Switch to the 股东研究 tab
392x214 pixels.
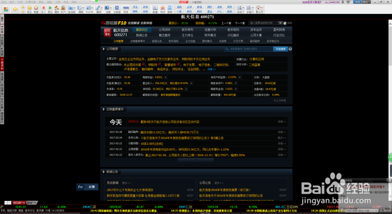187,29
